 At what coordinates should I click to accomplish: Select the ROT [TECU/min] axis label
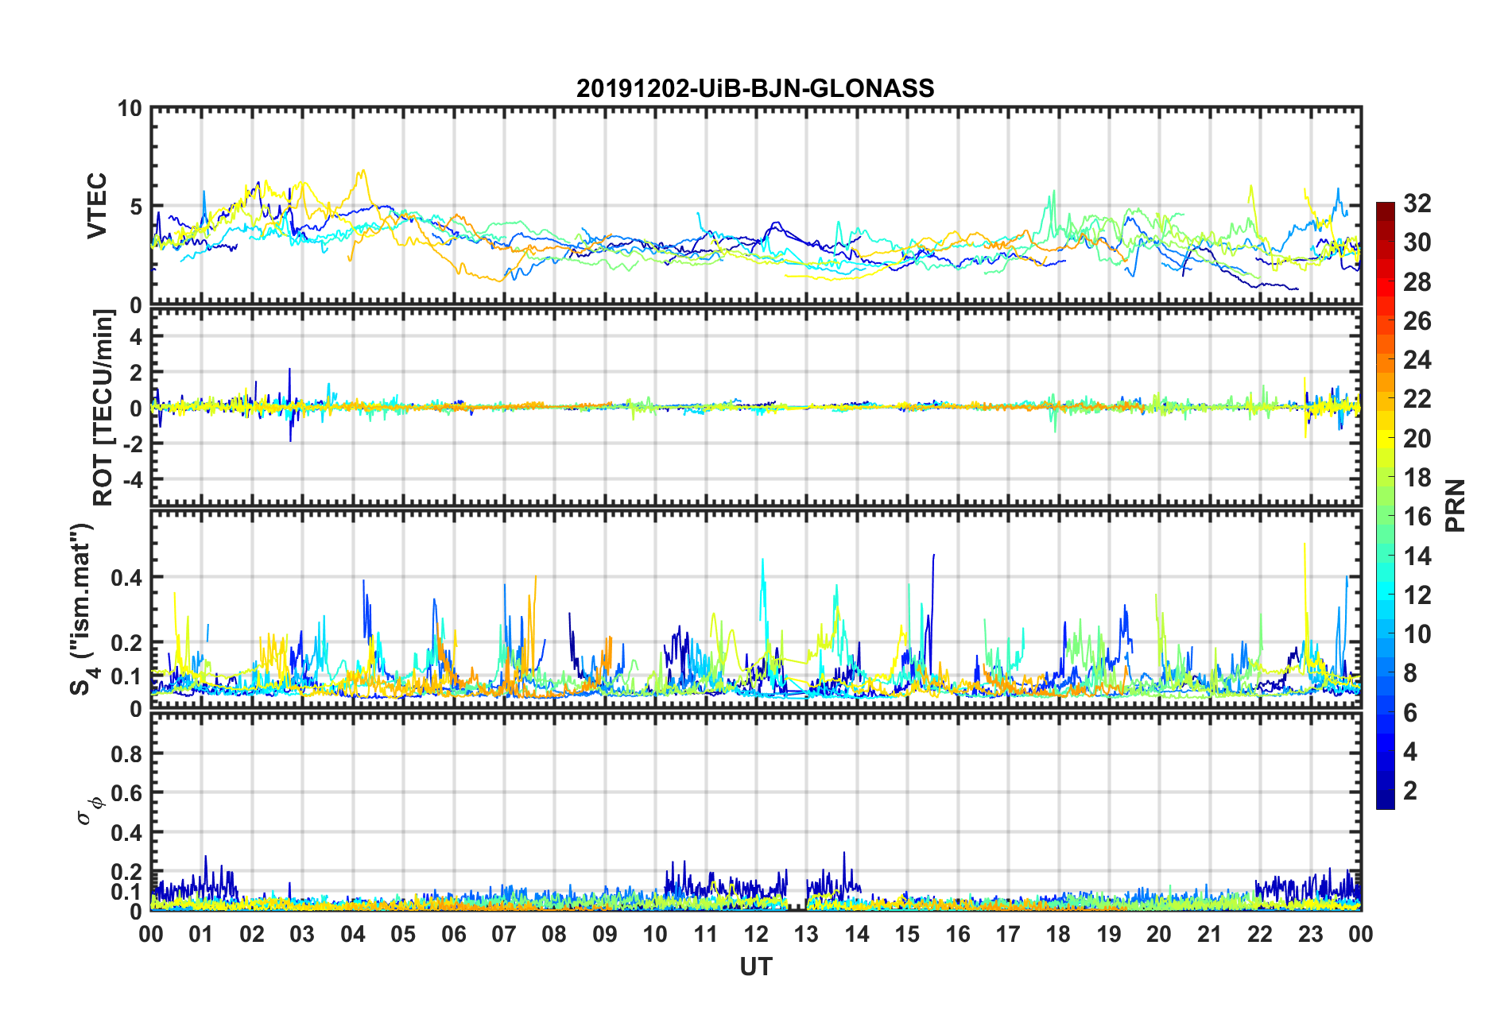point(103,408)
